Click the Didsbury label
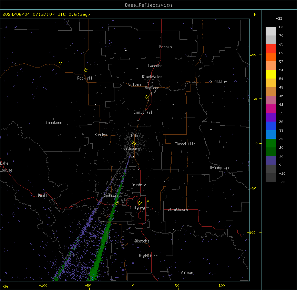The height and width of the screenshot is (290, 297). point(132,148)
